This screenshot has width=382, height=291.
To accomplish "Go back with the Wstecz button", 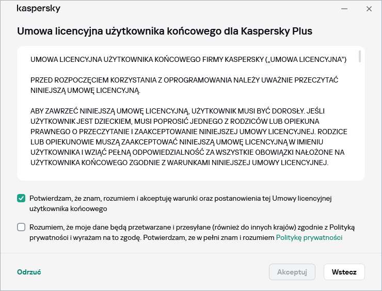I will pyautogui.click(x=344, y=272).
